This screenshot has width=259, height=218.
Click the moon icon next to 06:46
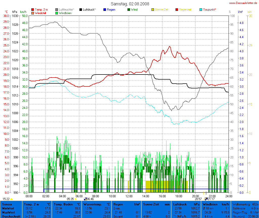pos(85,199)
